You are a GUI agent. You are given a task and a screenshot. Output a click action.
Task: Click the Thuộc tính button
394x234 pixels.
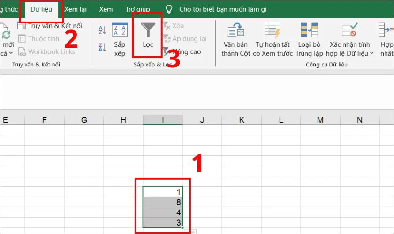click(38, 39)
